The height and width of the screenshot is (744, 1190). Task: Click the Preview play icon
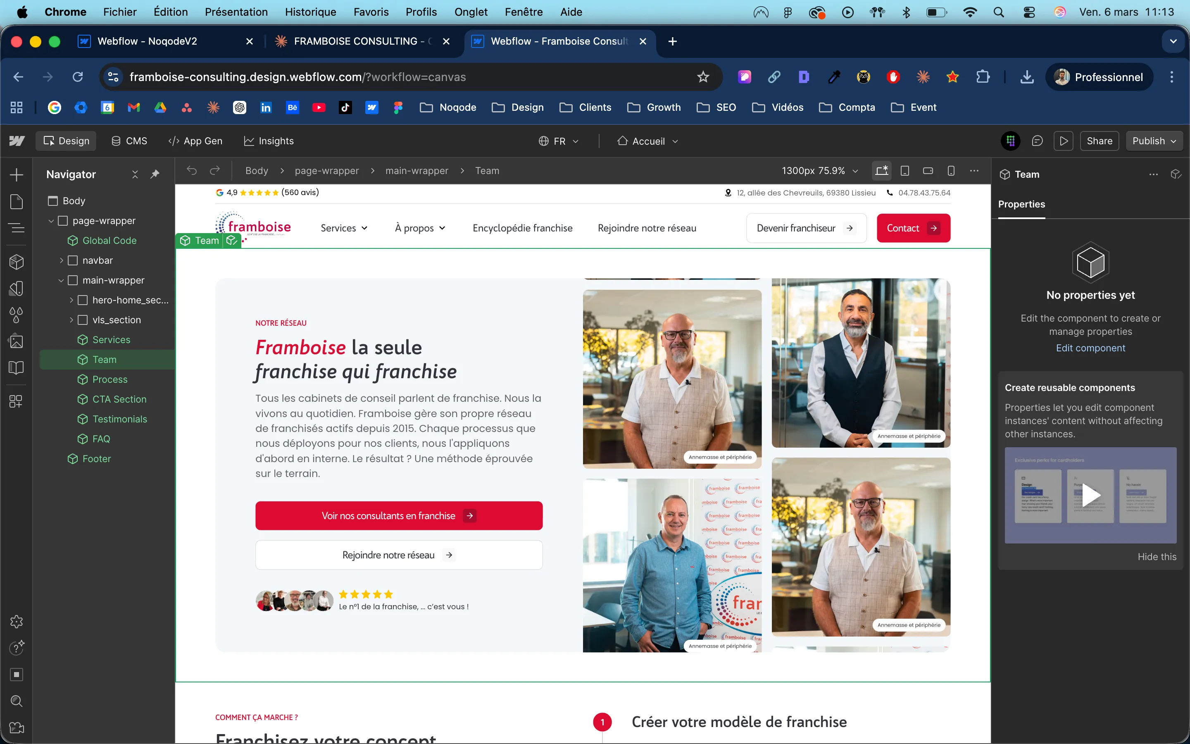click(x=1063, y=141)
